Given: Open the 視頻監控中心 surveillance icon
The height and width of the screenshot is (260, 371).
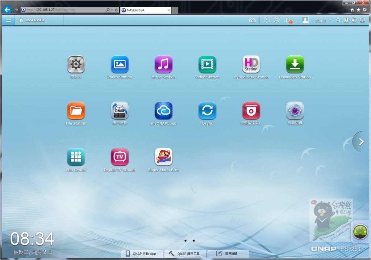Looking at the screenshot, I should [x=251, y=111].
